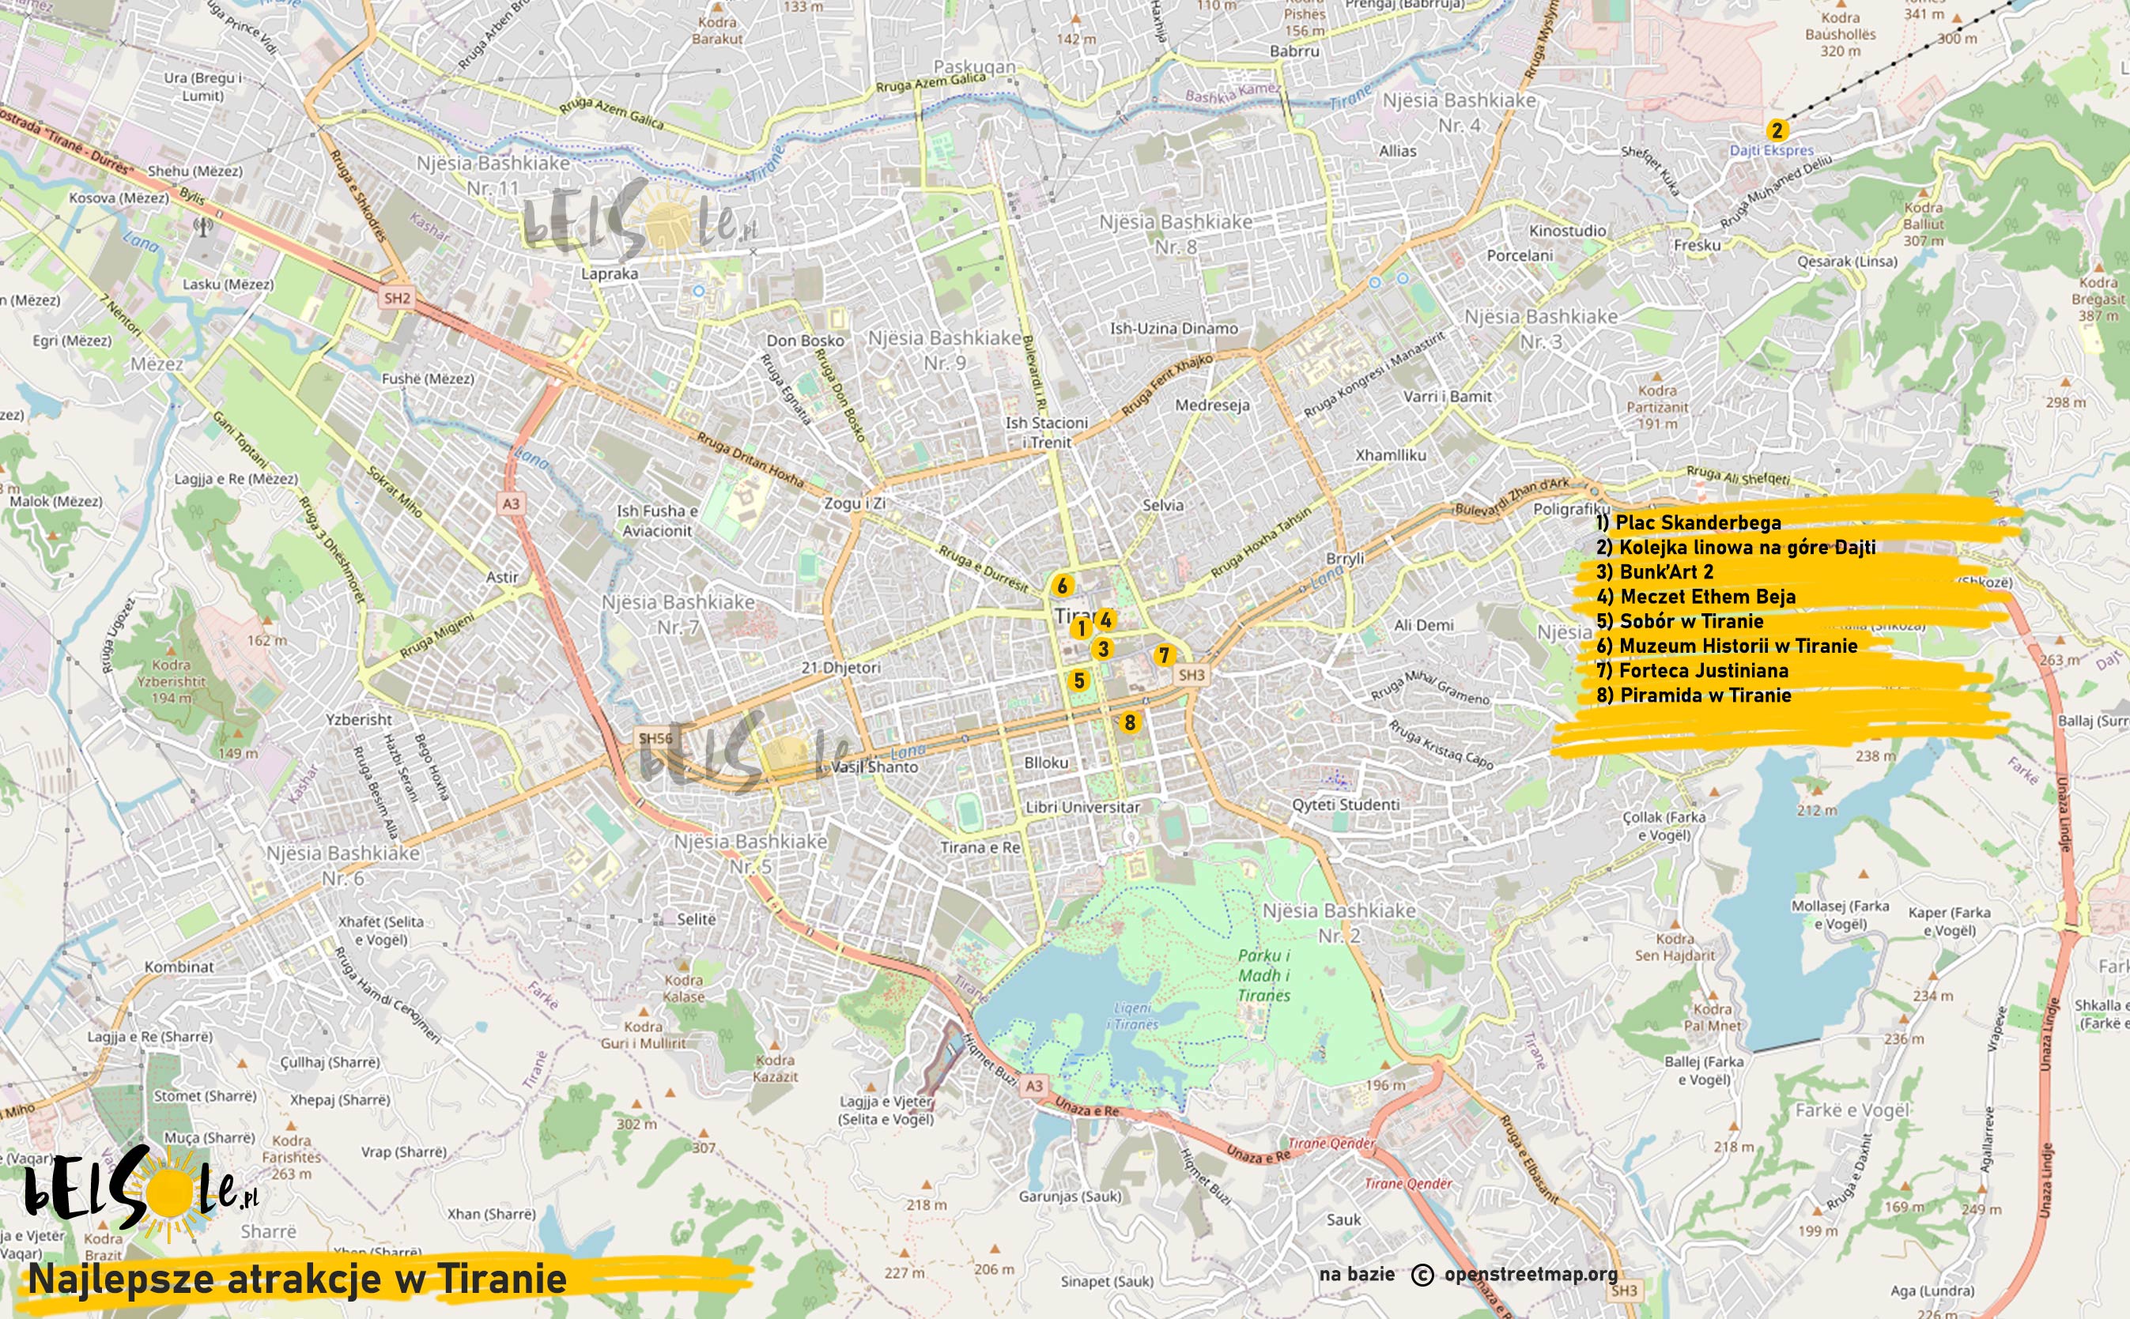Click yellow marker number 6 on the map
The height and width of the screenshot is (1319, 2130).
pyautogui.click(x=1061, y=586)
